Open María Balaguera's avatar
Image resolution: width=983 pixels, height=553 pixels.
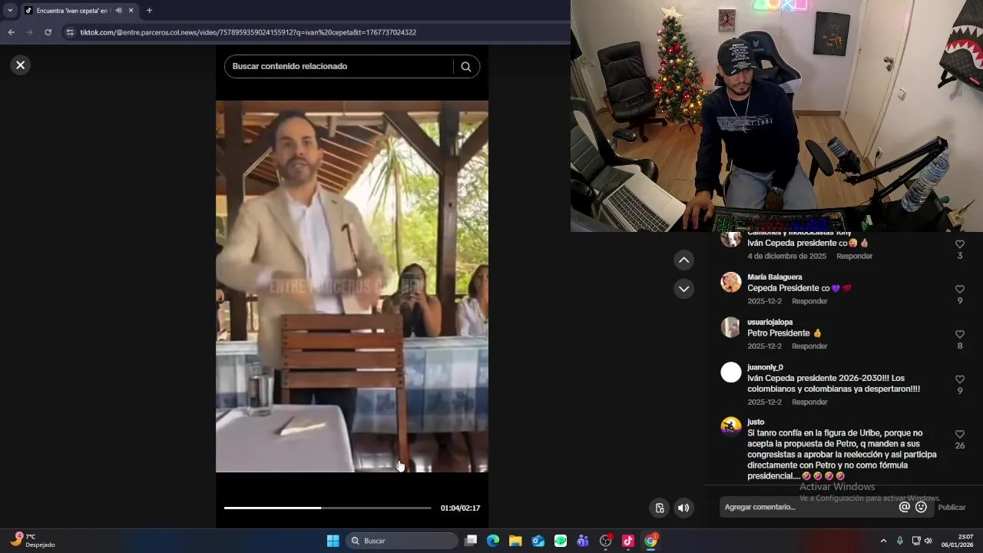tap(730, 282)
